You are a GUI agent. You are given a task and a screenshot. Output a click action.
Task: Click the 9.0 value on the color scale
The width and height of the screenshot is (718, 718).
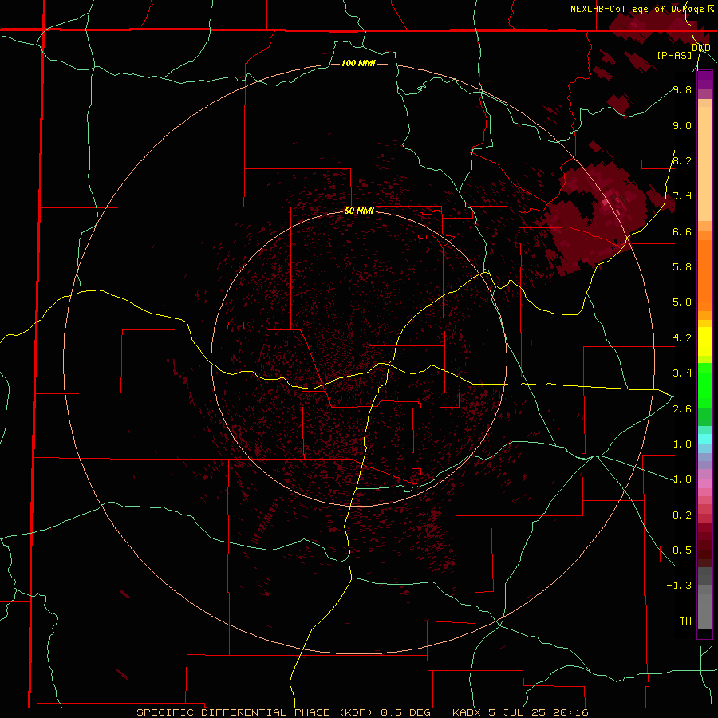[682, 125]
